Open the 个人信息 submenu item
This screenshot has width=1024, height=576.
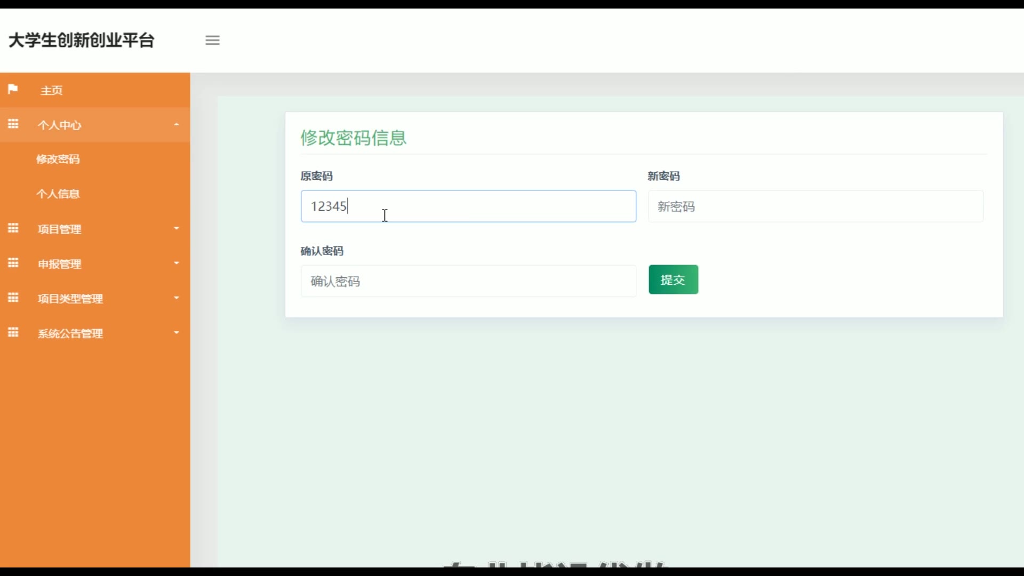(58, 194)
